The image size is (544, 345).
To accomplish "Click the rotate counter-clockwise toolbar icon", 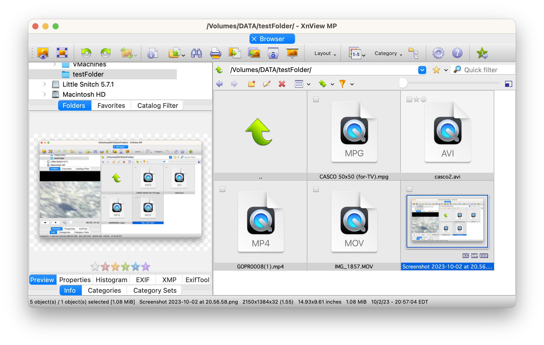I will point(86,53).
